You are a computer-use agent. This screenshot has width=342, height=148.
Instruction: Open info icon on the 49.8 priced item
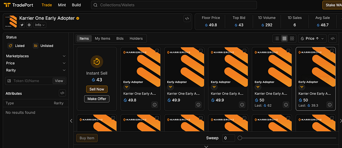coord(155,105)
